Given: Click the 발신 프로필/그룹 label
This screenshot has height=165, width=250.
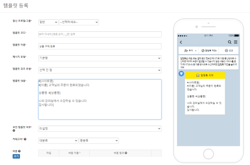Looking at the screenshot, I should 22,21.
